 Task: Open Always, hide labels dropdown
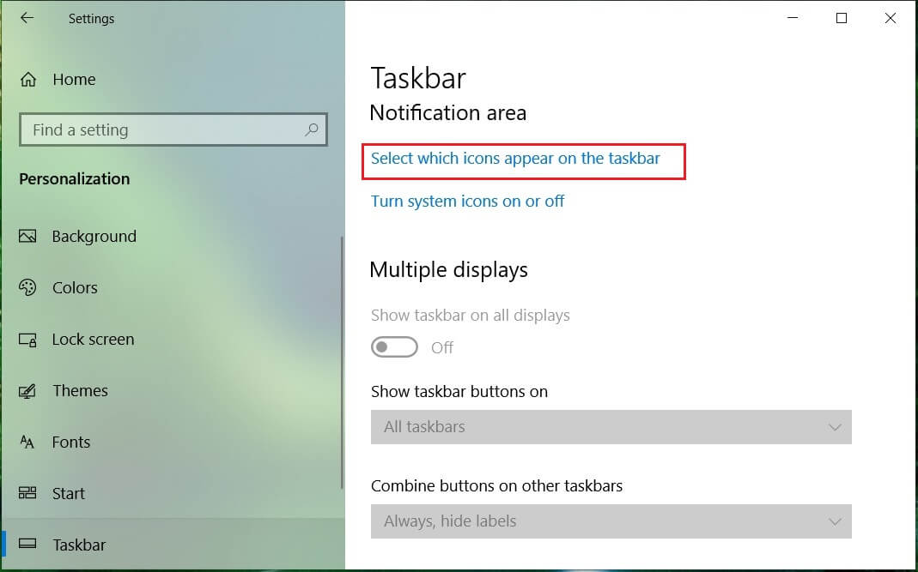pos(611,521)
